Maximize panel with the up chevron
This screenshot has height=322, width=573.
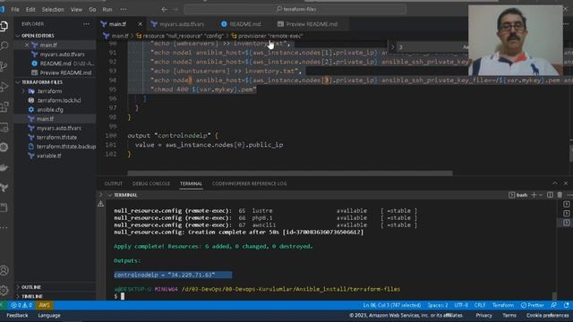pos(555,183)
